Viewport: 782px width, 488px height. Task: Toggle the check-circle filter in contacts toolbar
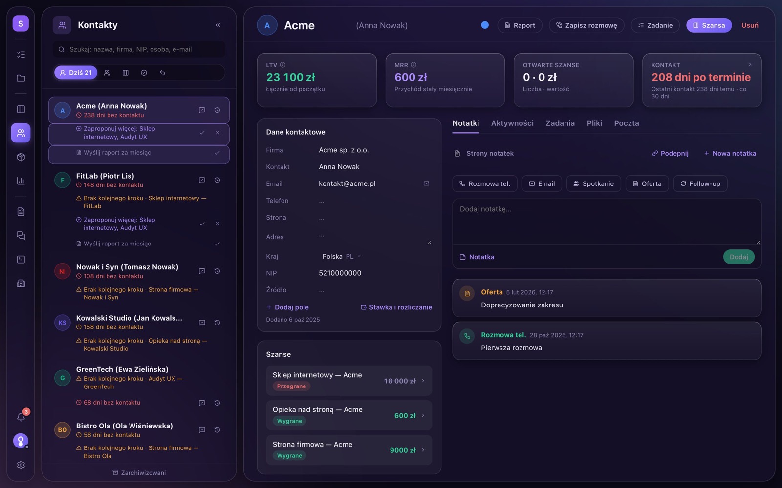click(x=144, y=73)
